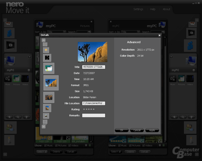202x161 pixels.
Task: Click the right panel search magnifier icon
Action: (163, 32)
